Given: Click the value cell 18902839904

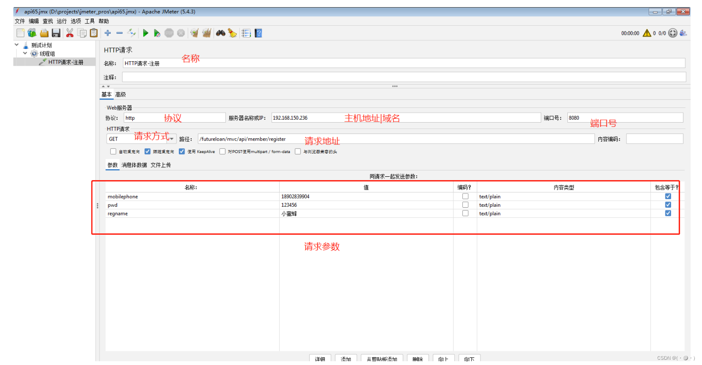Looking at the screenshot, I should [x=366, y=196].
